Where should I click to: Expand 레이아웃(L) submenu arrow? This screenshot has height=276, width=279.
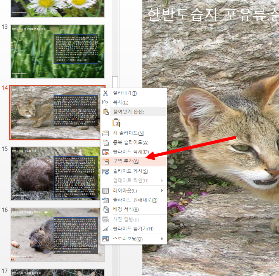click(x=162, y=191)
